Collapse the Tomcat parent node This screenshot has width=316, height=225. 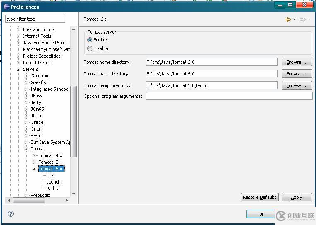pos(26,149)
